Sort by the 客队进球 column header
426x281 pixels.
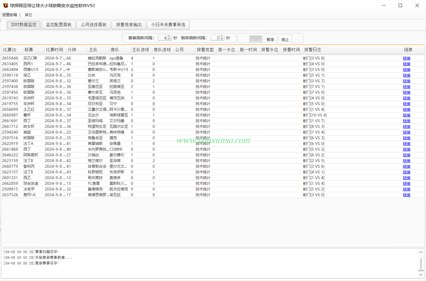pos(162,50)
